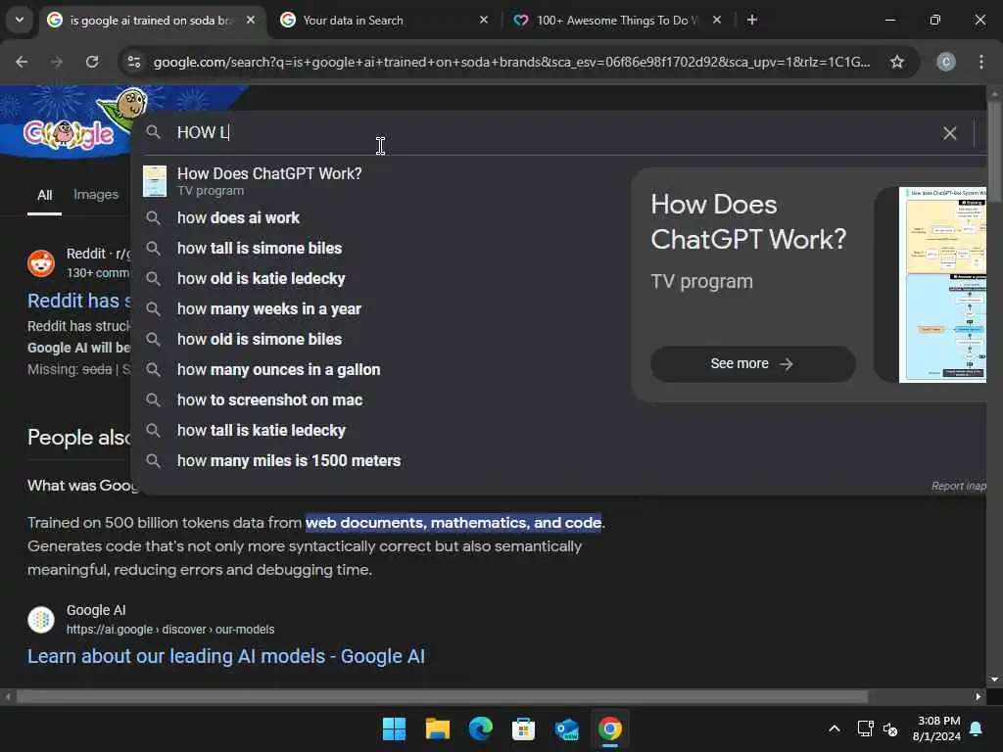
Task: Open Chrome three-dot menu
Action: click(x=981, y=62)
